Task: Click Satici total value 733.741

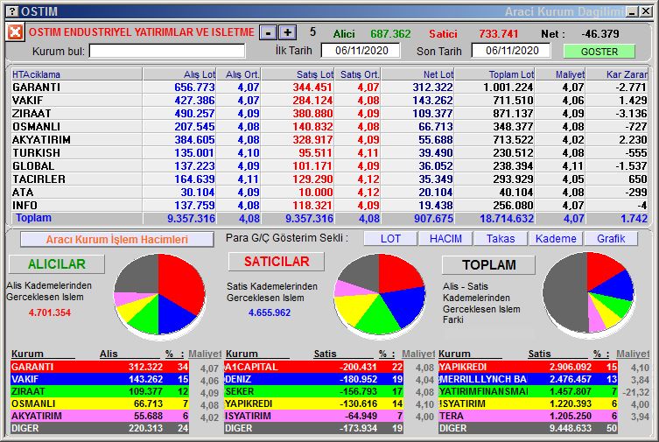Action: pos(499,33)
